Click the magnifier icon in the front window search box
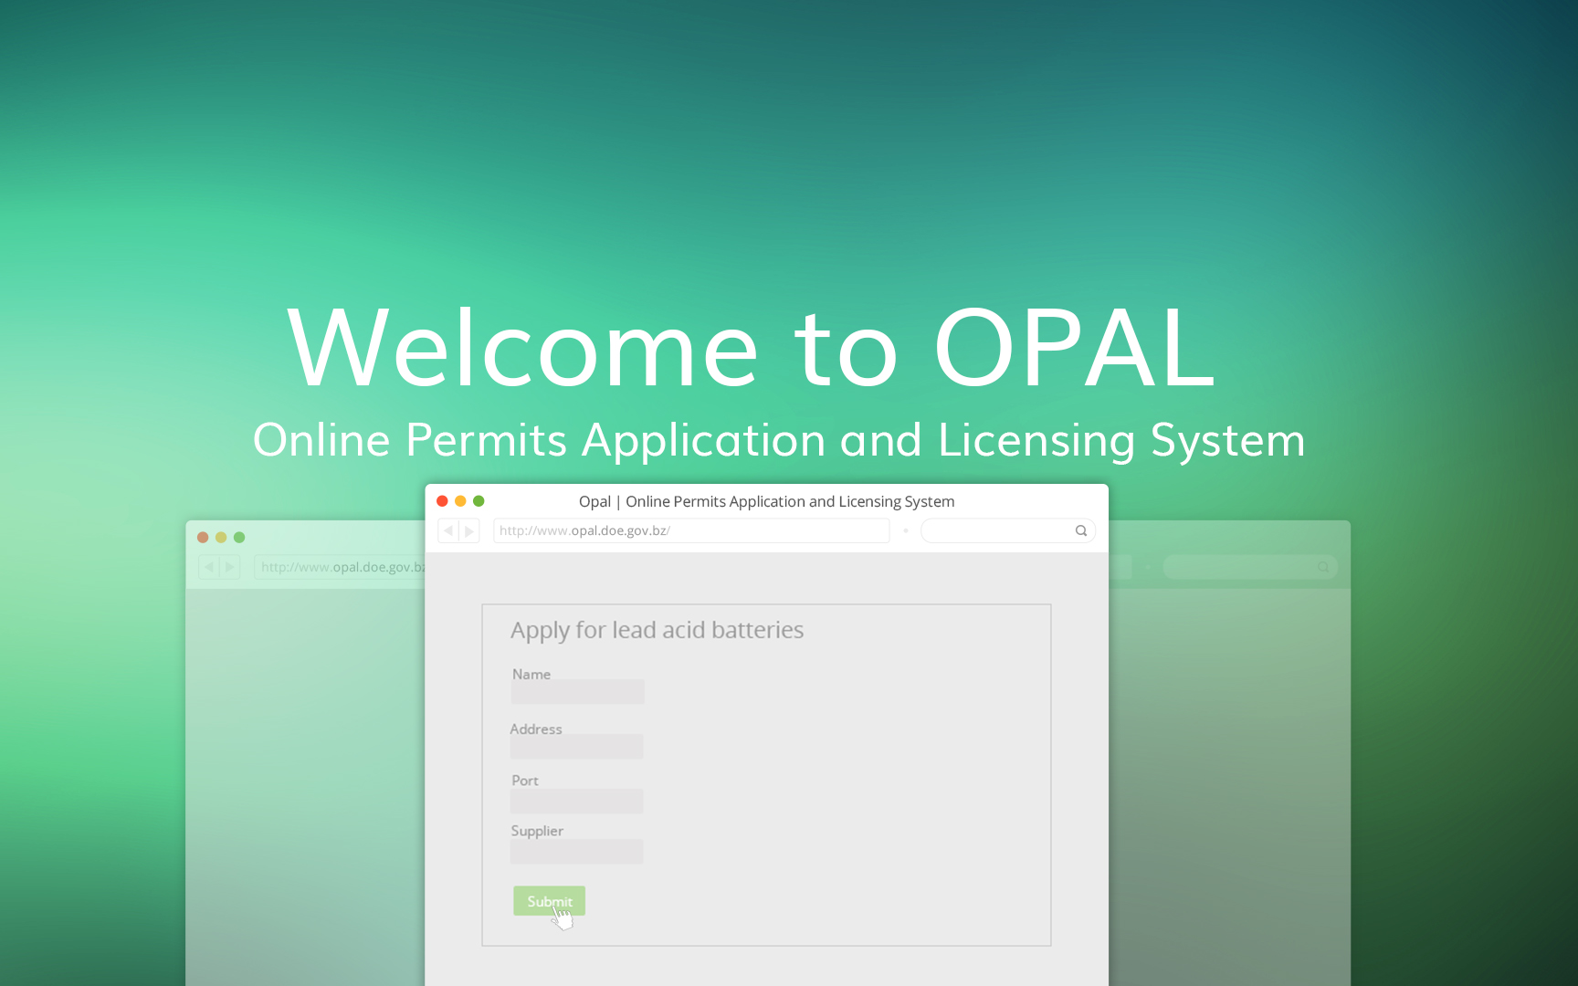 [x=1081, y=530]
